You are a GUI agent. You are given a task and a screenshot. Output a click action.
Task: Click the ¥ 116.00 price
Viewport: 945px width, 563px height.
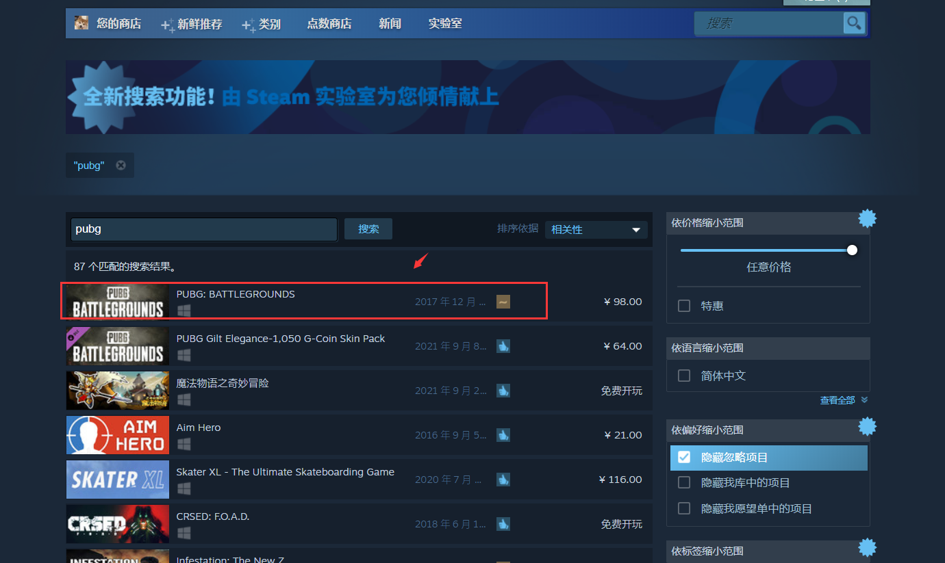[620, 480]
